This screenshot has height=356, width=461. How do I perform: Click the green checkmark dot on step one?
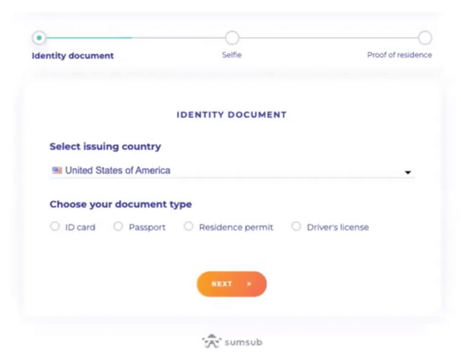coord(38,38)
